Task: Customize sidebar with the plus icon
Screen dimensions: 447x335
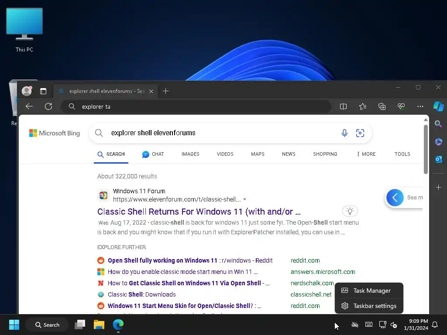Action: tap(438, 188)
